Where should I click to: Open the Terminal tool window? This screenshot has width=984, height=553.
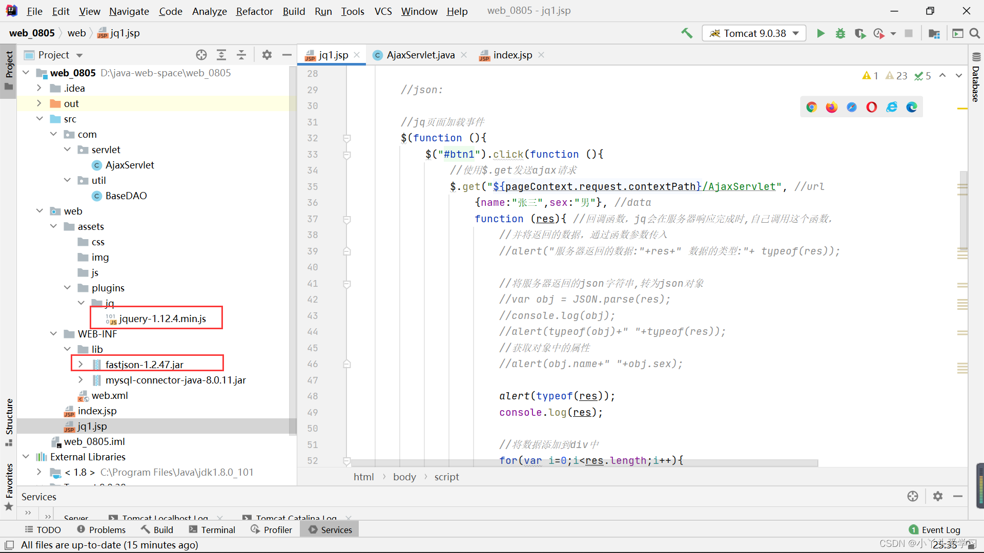click(x=212, y=529)
